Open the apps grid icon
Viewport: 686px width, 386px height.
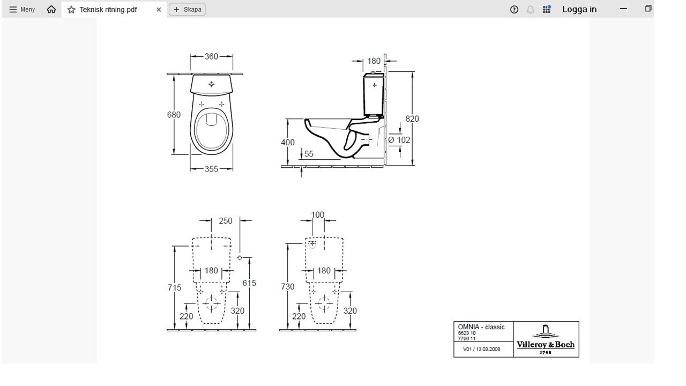[x=546, y=9]
